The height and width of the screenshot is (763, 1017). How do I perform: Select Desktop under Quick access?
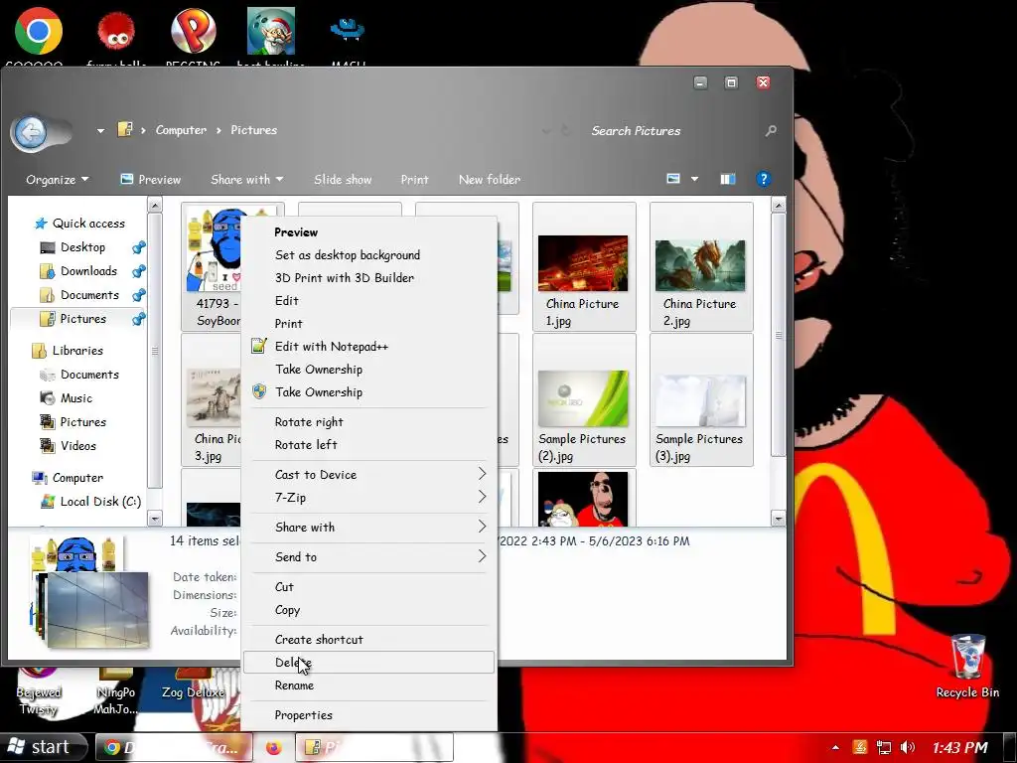click(82, 247)
